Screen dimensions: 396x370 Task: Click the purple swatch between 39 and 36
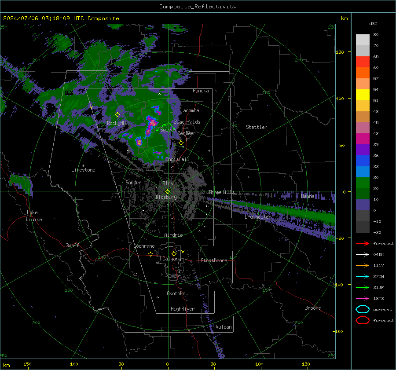pyautogui.click(x=363, y=150)
